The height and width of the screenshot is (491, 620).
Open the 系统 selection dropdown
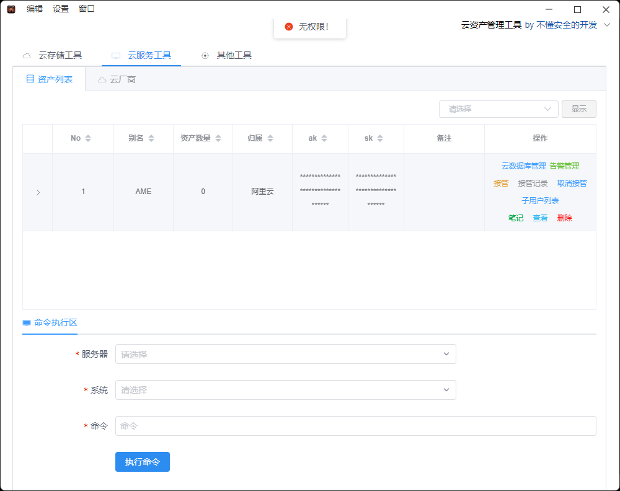[285, 390]
